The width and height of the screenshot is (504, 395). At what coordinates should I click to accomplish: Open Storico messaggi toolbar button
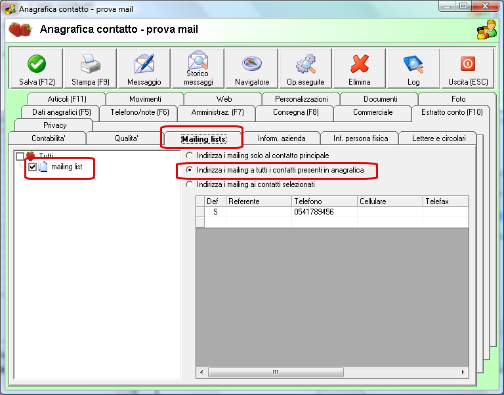tap(198, 68)
